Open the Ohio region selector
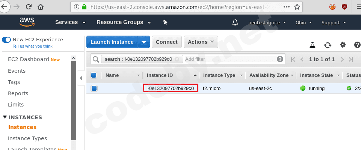Viewport: 361px width, 150px height. click(x=303, y=22)
